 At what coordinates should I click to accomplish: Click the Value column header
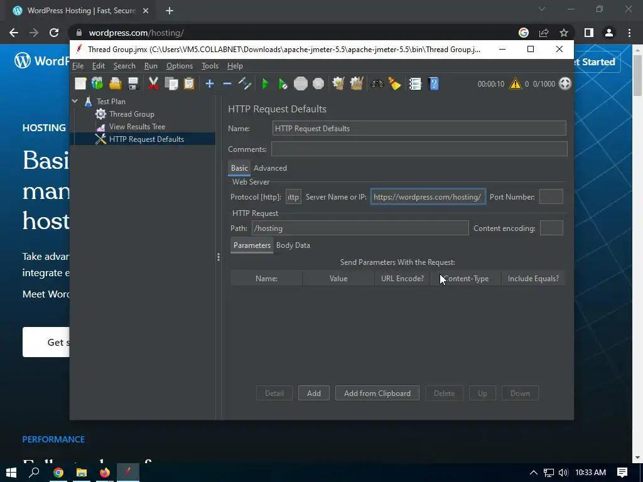[x=338, y=278]
